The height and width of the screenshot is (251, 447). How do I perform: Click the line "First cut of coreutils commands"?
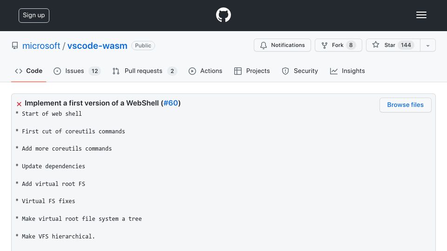tap(73, 131)
